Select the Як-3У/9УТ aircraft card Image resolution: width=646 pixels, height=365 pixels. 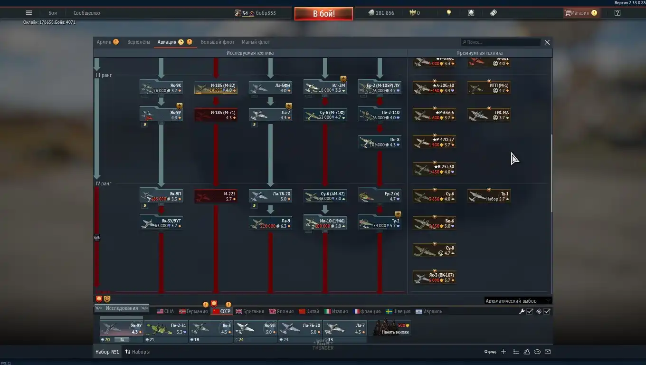[x=161, y=223]
